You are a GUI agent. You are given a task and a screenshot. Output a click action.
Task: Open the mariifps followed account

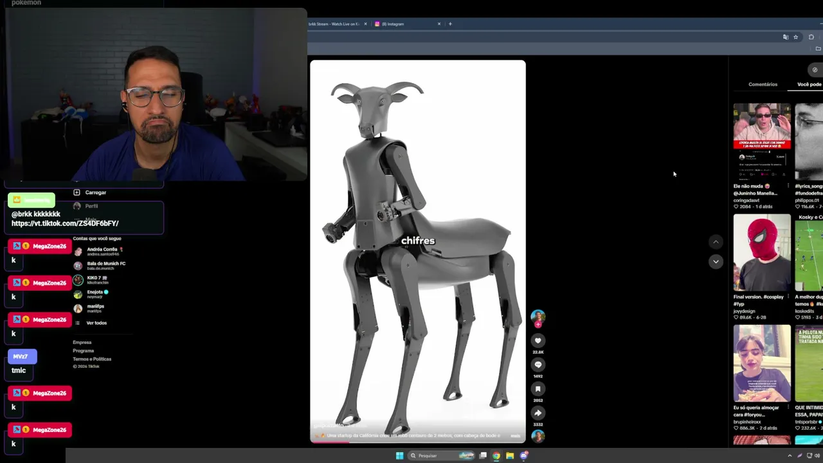89,308
